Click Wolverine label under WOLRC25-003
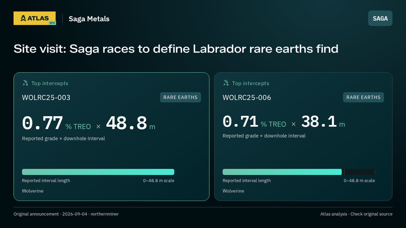406x228 pixels. (33, 191)
